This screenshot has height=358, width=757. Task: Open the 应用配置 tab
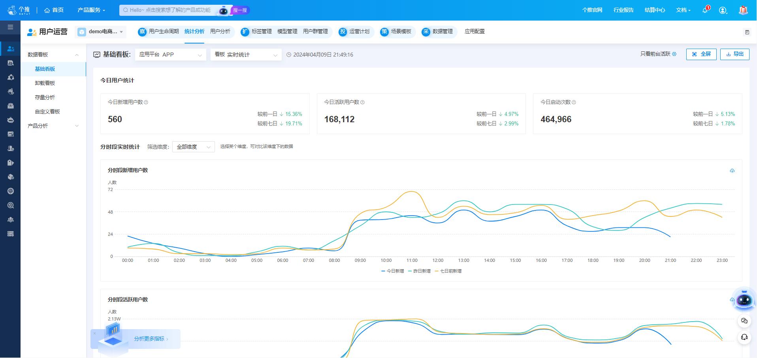tap(475, 32)
